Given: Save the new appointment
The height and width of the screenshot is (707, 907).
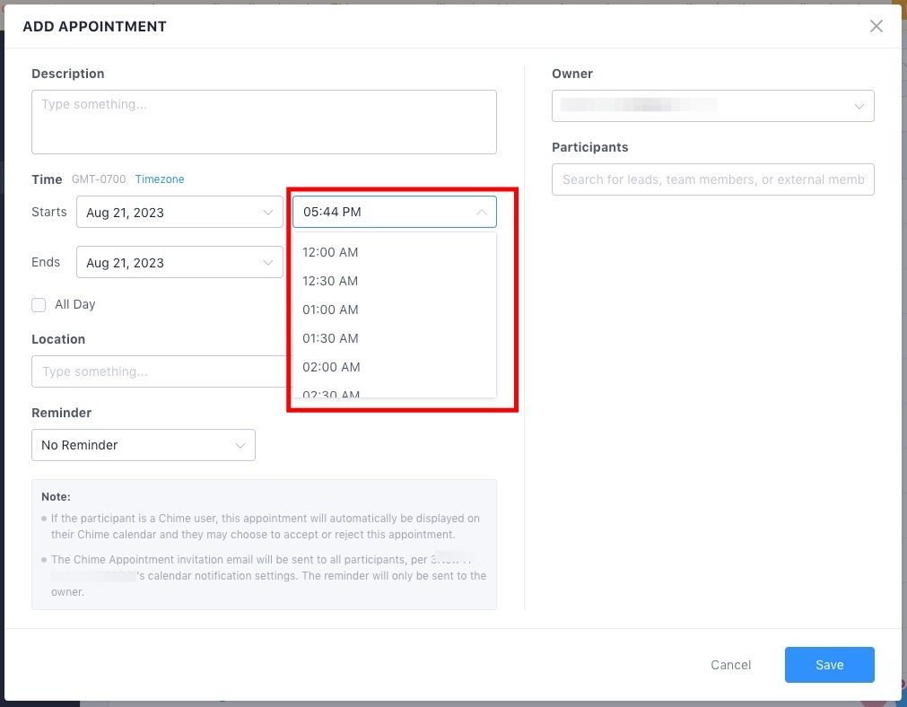Looking at the screenshot, I should tap(829, 665).
